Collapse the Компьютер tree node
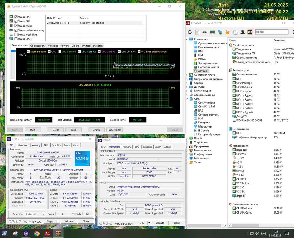 click(187, 39)
